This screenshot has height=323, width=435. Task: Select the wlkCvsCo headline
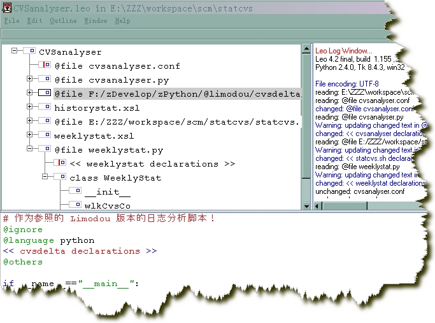[108, 206]
